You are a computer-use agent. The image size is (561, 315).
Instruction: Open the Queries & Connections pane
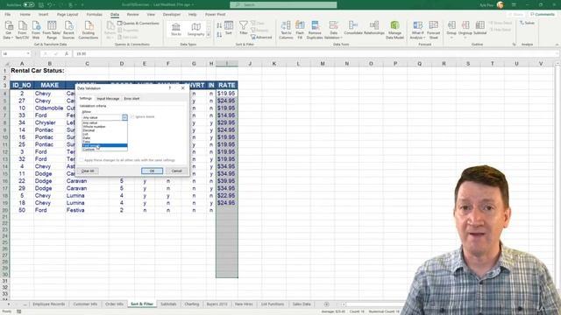pos(138,24)
